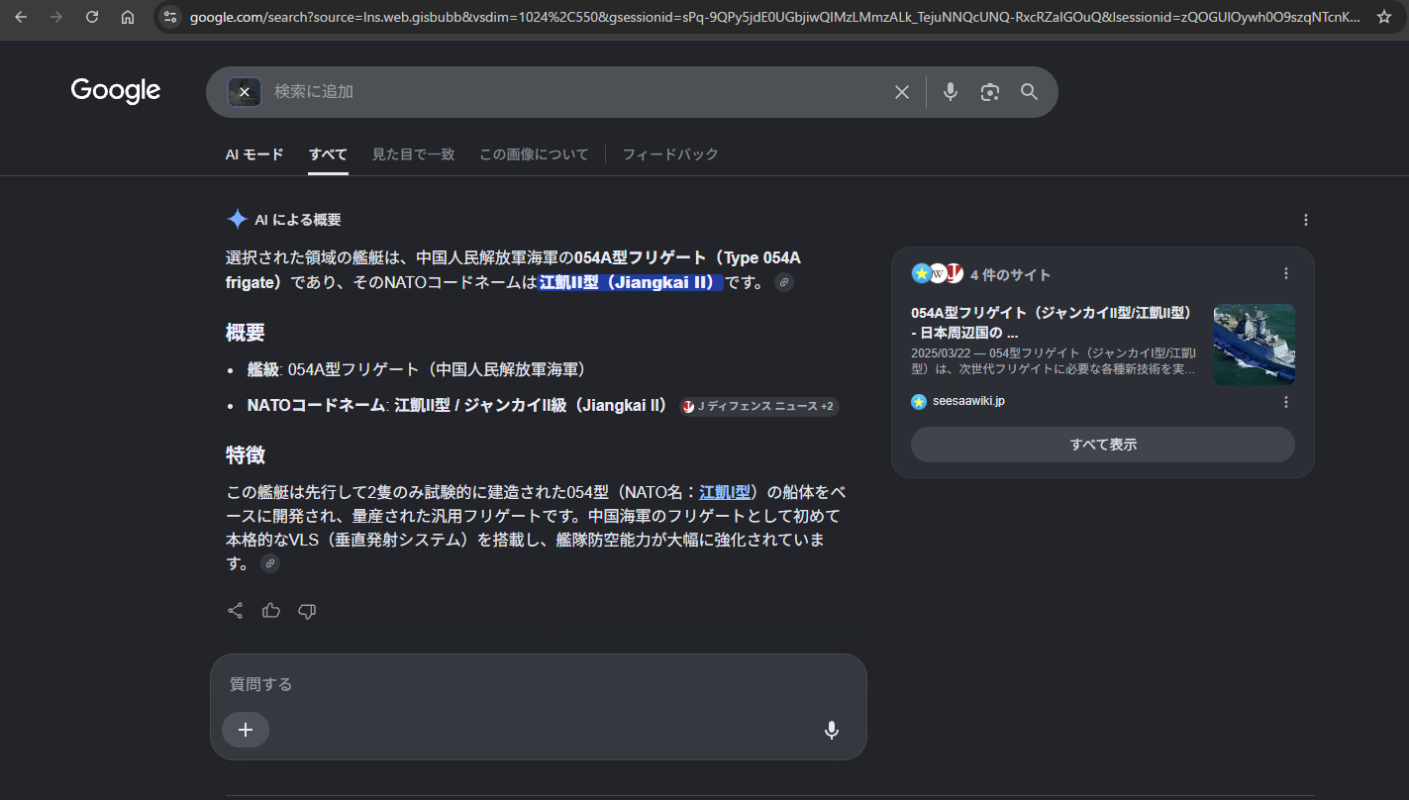
Task: Bookmark this page with the star icon
Action: (x=1383, y=17)
